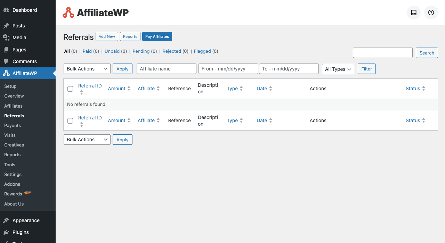
Task: Focus the To date input field
Action: tap(289, 69)
